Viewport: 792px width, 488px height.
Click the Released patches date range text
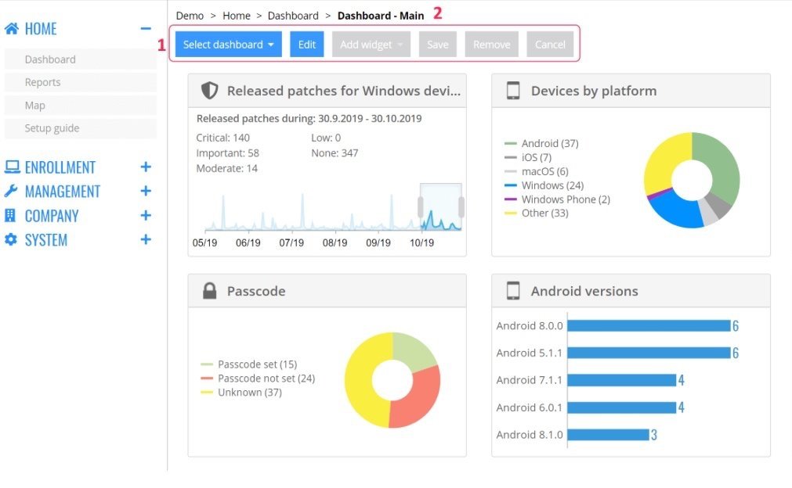[x=309, y=118]
